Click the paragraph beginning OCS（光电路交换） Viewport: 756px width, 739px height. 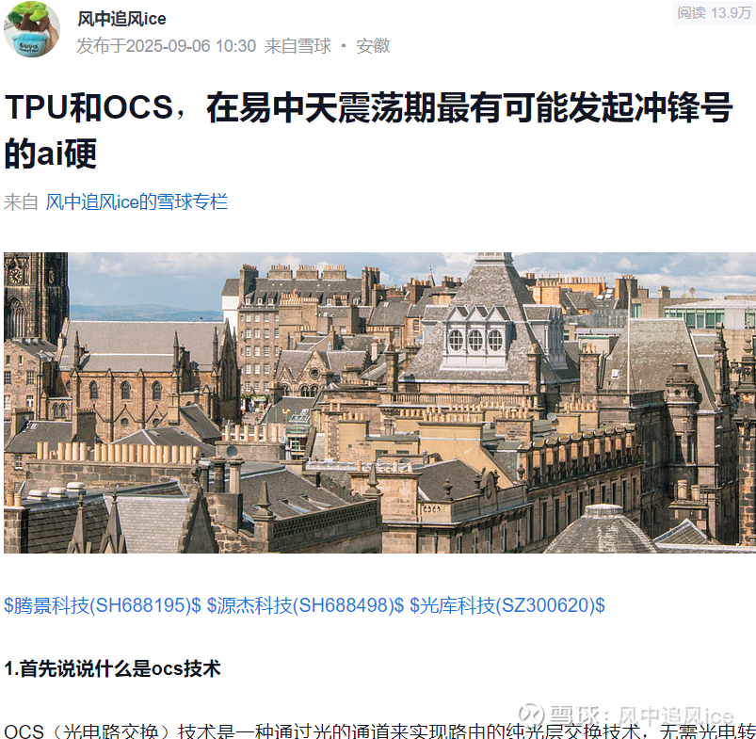coord(380,731)
